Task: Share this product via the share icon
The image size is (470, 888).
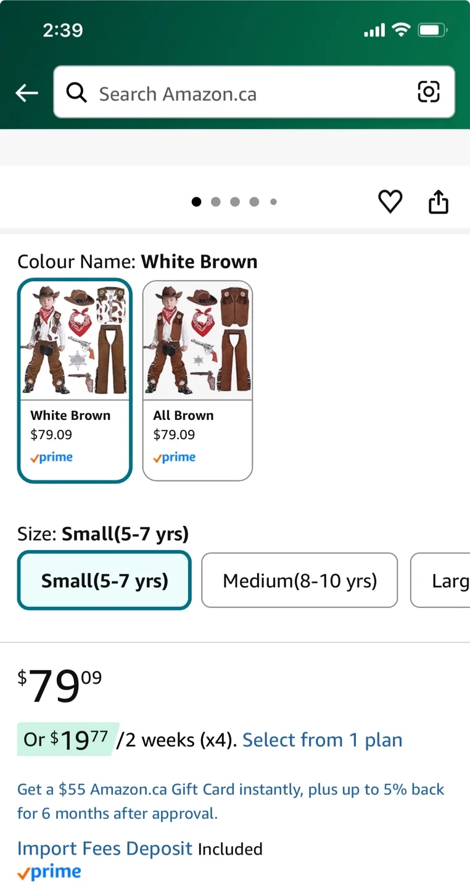Action: (x=438, y=202)
